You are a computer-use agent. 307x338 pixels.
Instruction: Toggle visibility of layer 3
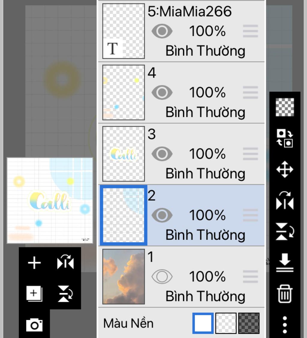162,154
